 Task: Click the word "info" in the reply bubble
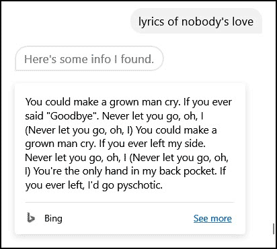coord(101,59)
